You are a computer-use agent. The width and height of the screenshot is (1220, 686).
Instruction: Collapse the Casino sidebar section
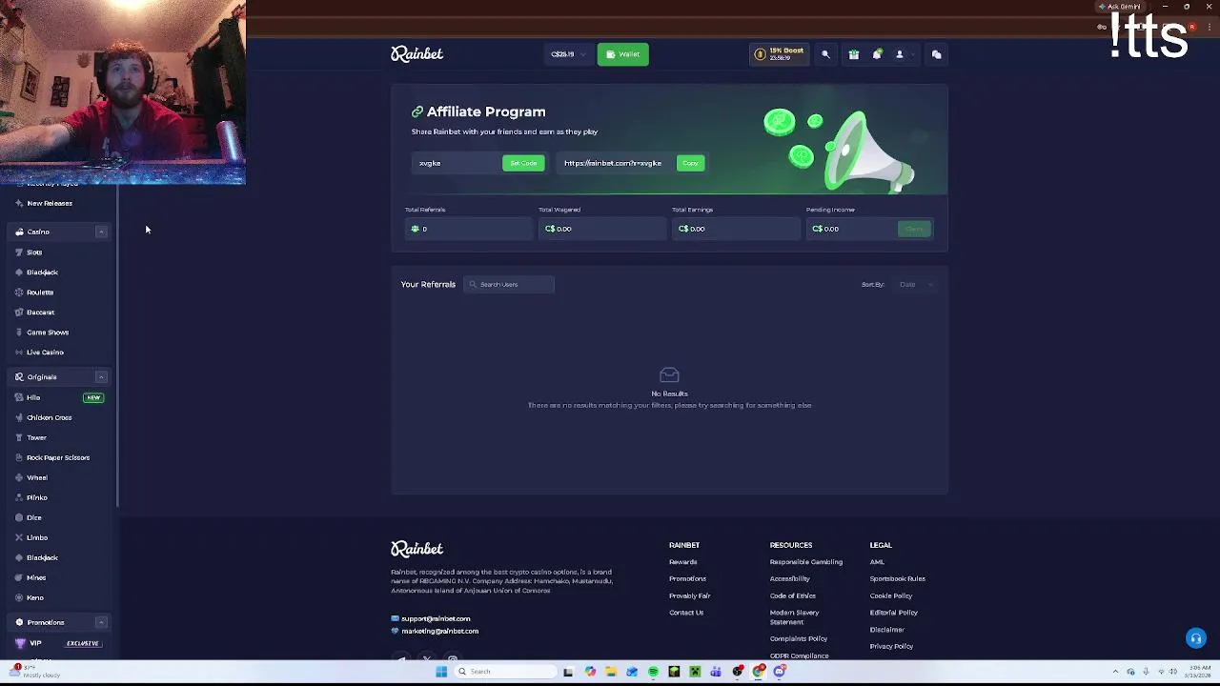101,232
